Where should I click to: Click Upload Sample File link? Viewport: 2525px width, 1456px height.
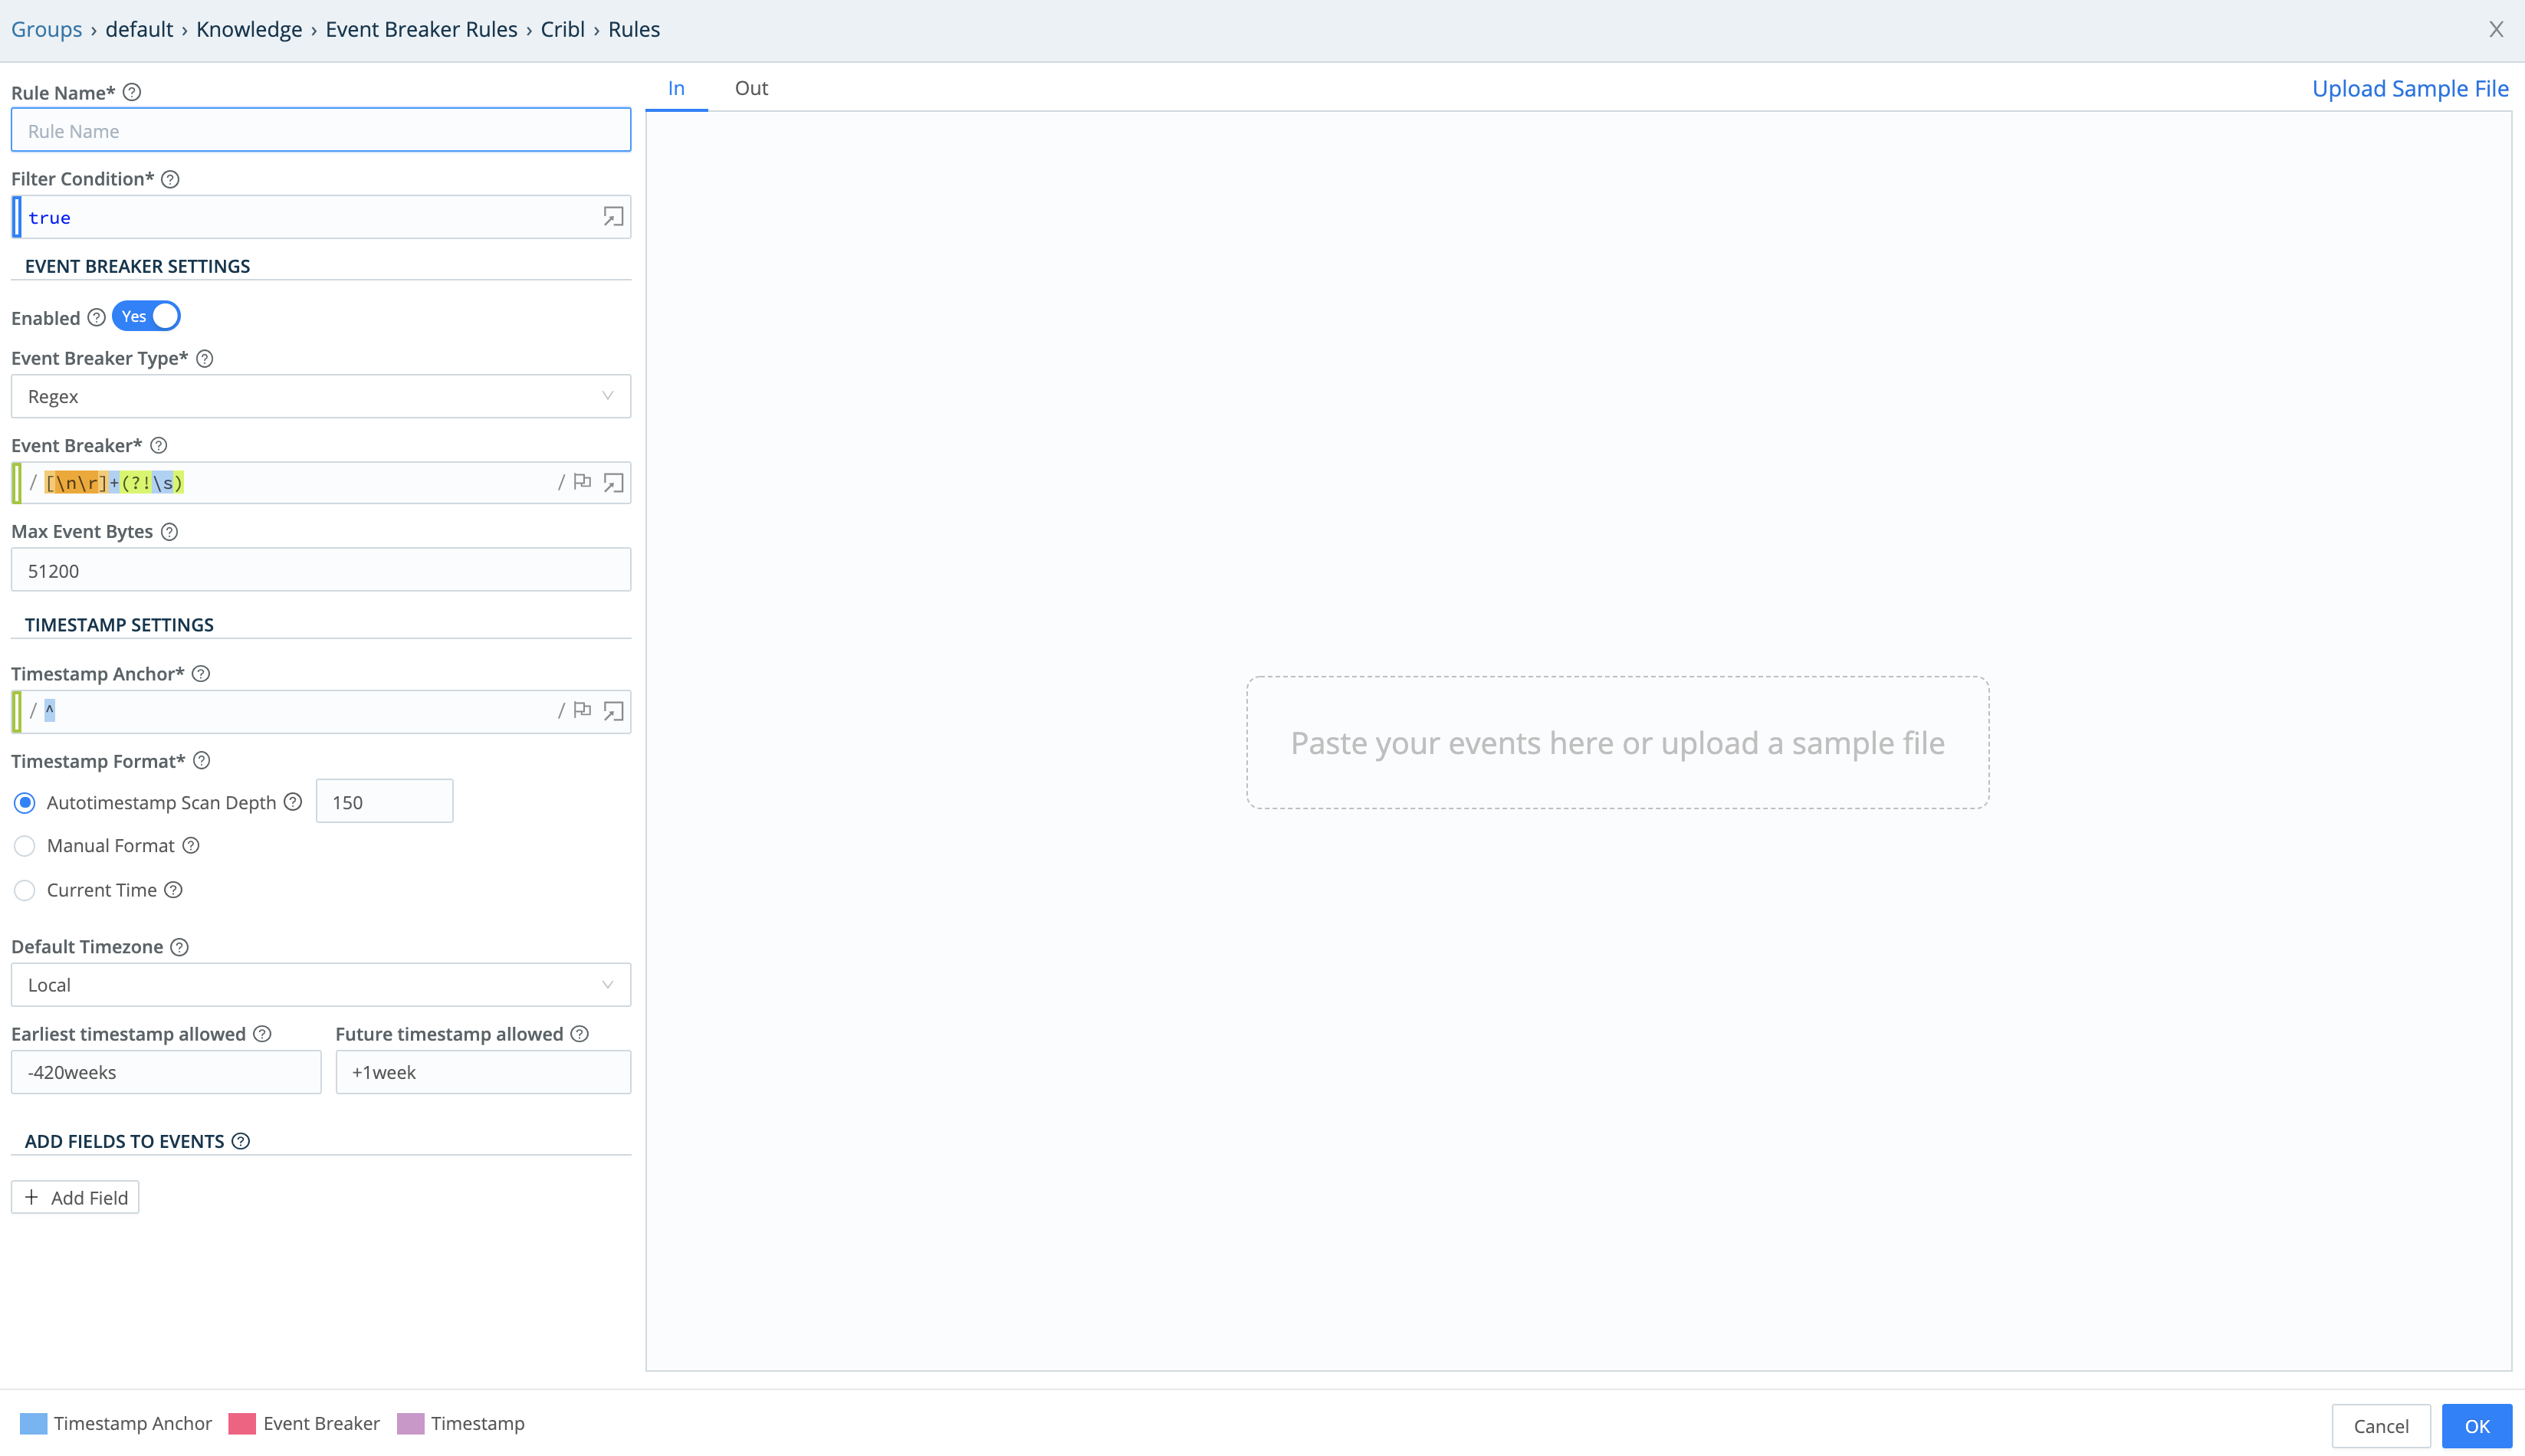point(2410,88)
